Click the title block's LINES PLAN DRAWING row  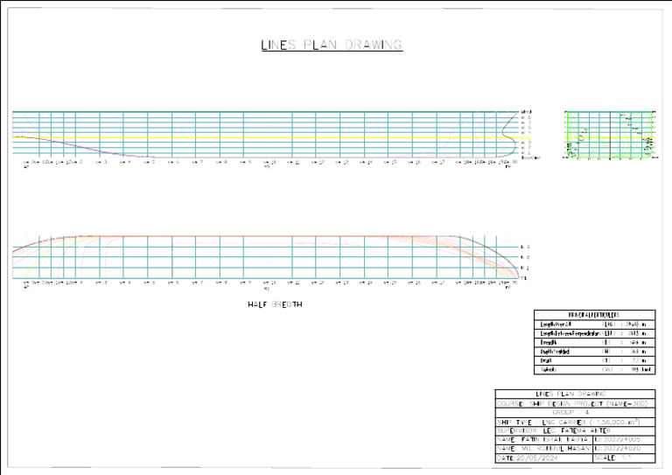[x=575, y=394]
